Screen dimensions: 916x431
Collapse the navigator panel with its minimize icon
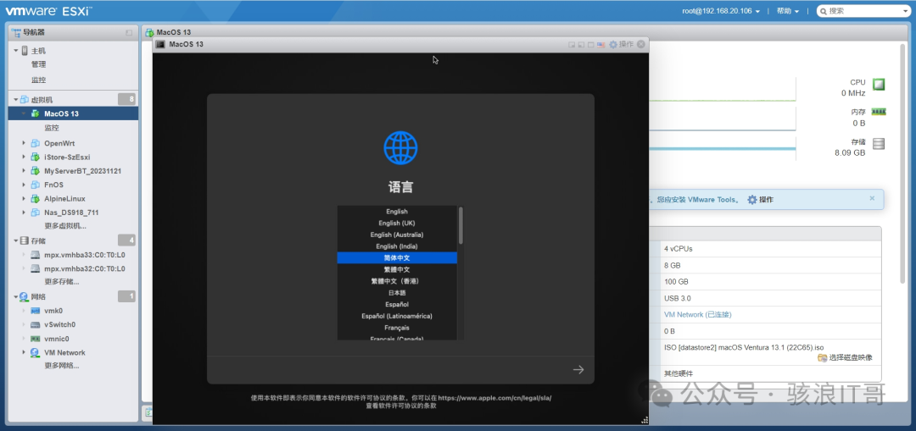[129, 33]
